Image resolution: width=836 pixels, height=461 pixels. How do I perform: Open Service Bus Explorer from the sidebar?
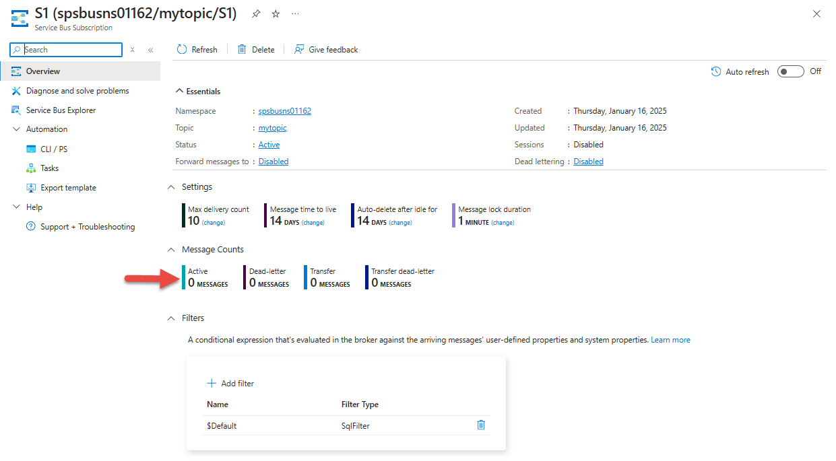click(61, 110)
